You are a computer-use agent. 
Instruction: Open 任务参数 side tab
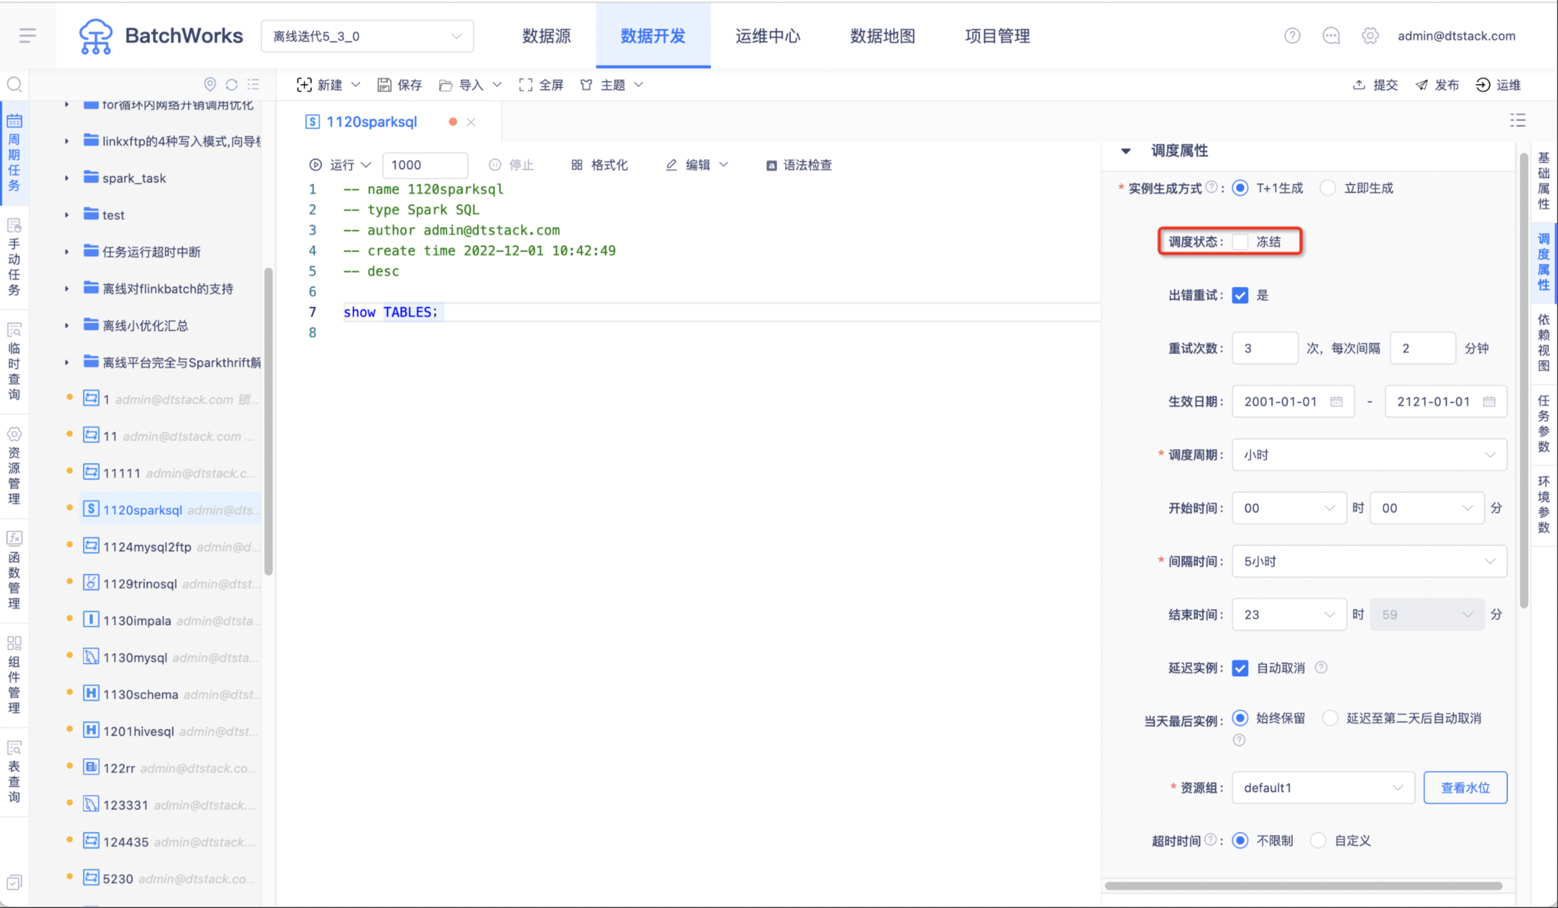1543,423
